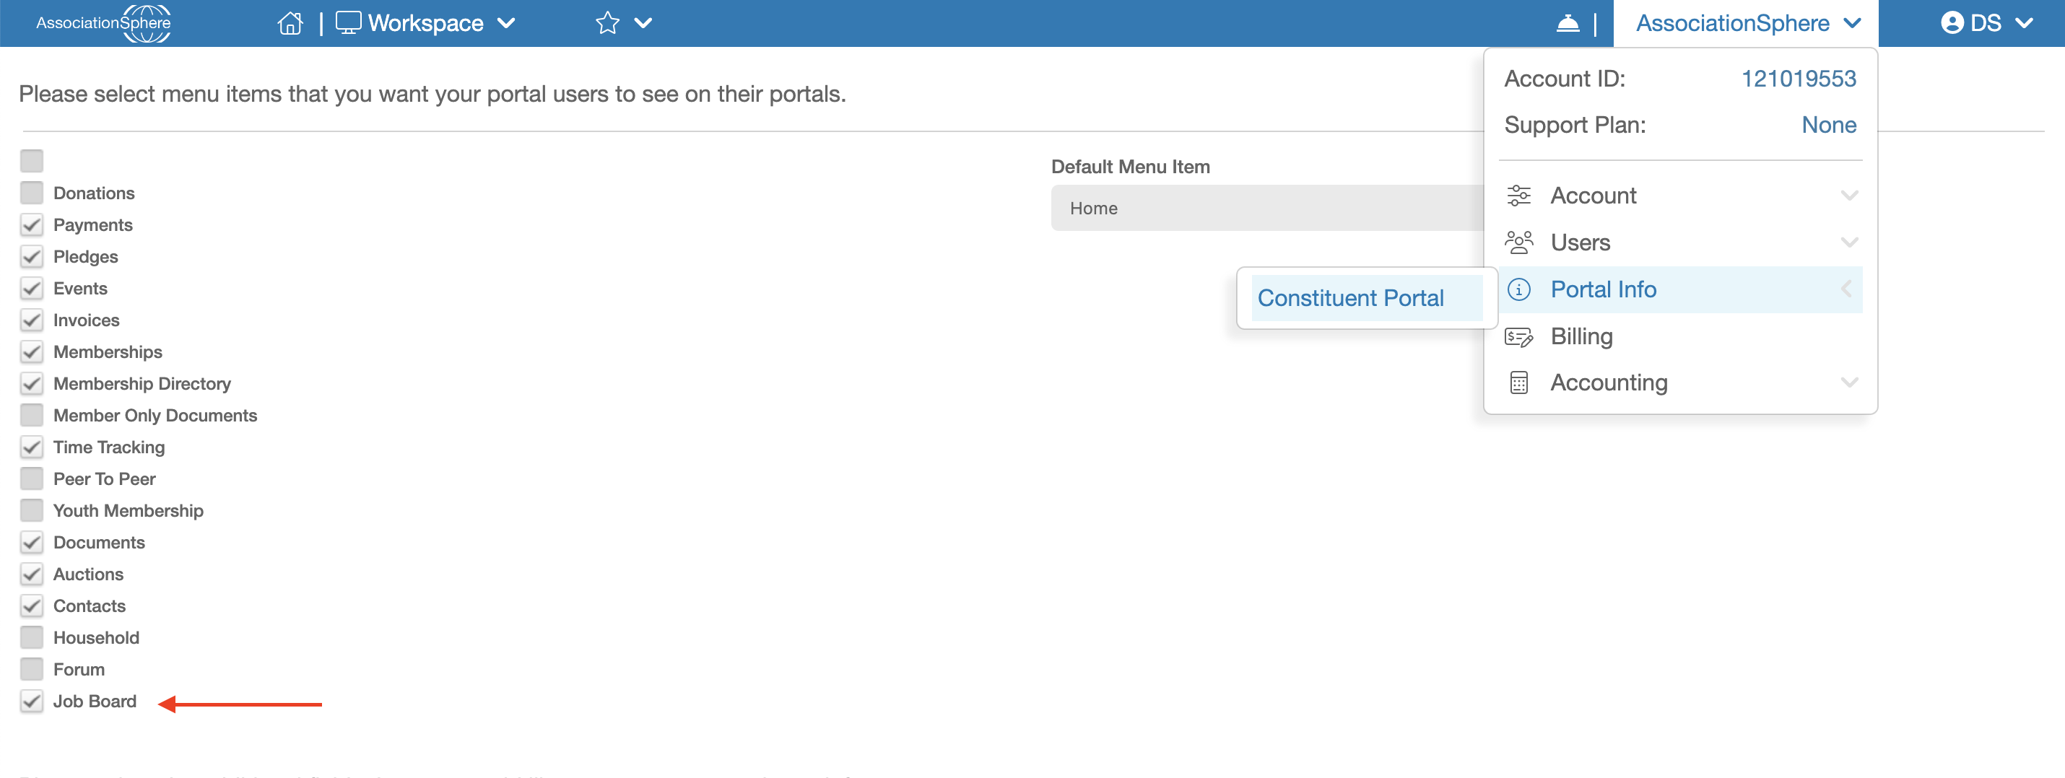Viewport: 2065px width, 778px height.
Task: Uncheck the Job Board checkbox
Action: [x=31, y=701]
